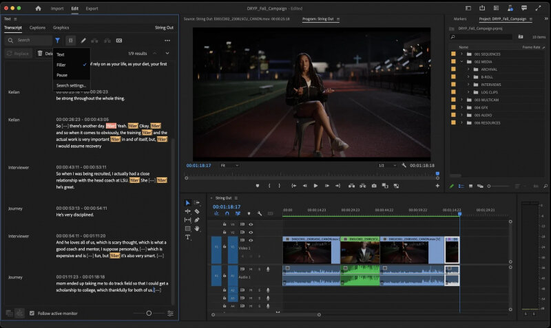This screenshot has width=551, height=328.
Task: Select the Razor tool
Action: coord(197,212)
